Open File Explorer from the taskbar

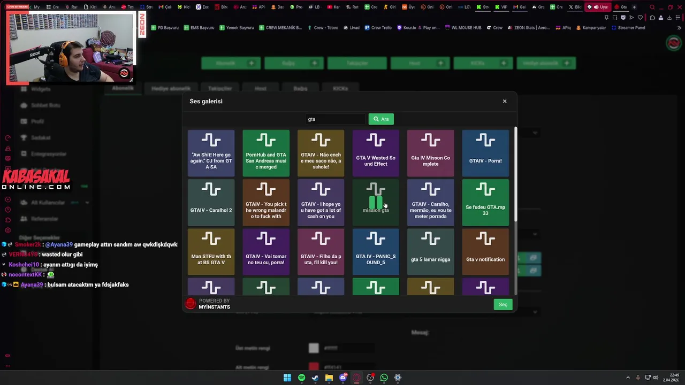point(329,378)
